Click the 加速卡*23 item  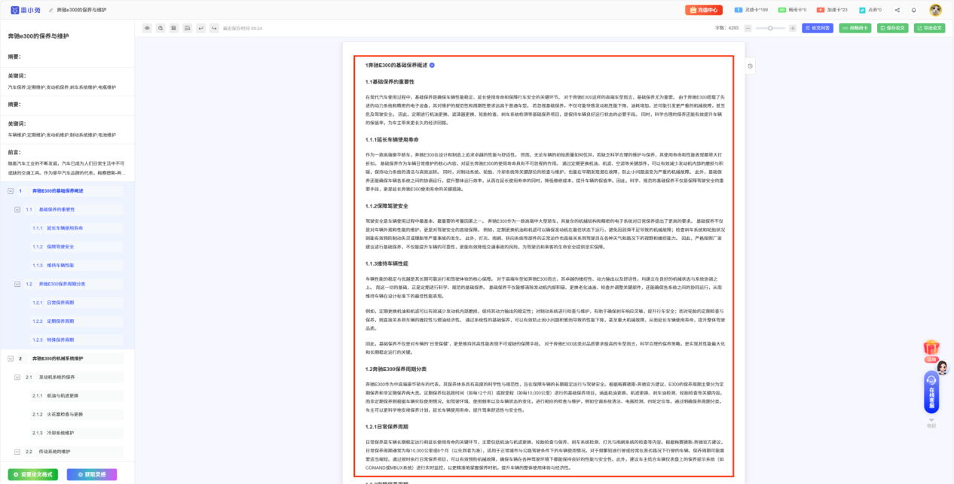coord(833,10)
